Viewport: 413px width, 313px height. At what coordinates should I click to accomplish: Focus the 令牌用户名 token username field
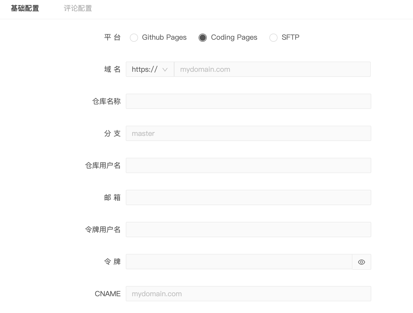(248, 229)
